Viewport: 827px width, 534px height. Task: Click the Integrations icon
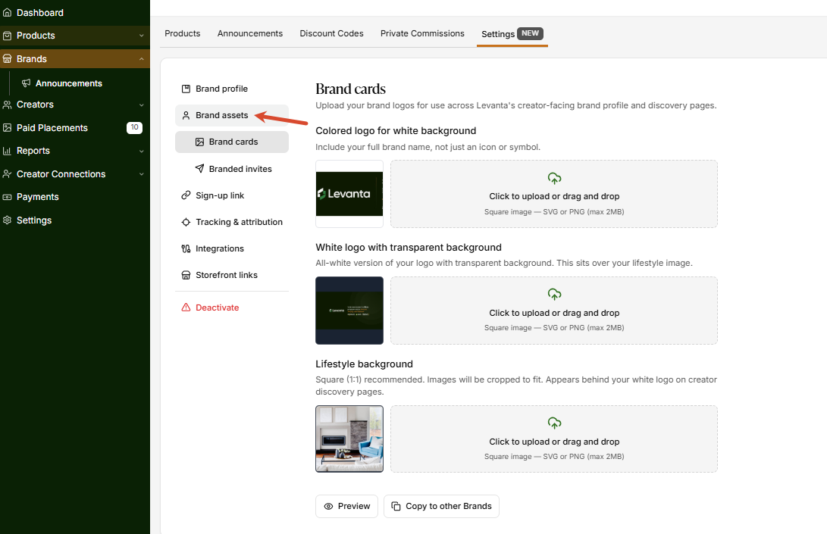tap(186, 248)
